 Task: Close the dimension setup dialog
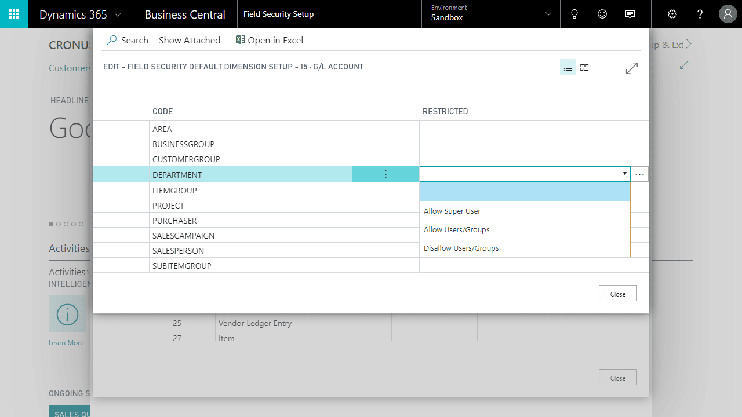pos(618,294)
